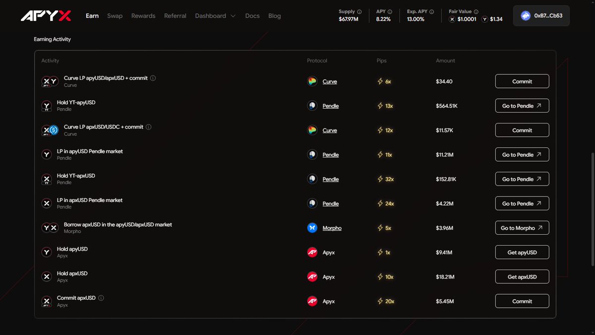Click info icon next to Curve LP apyUSD/apxUSD

(153, 78)
